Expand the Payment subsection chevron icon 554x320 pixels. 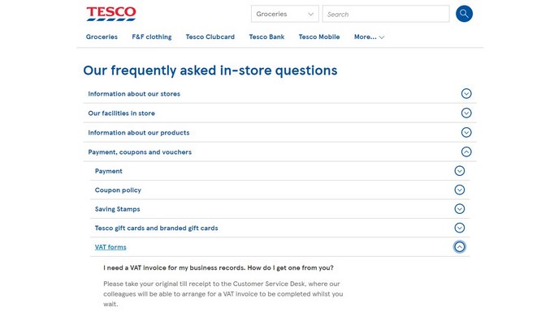click(x=459, y=171)
